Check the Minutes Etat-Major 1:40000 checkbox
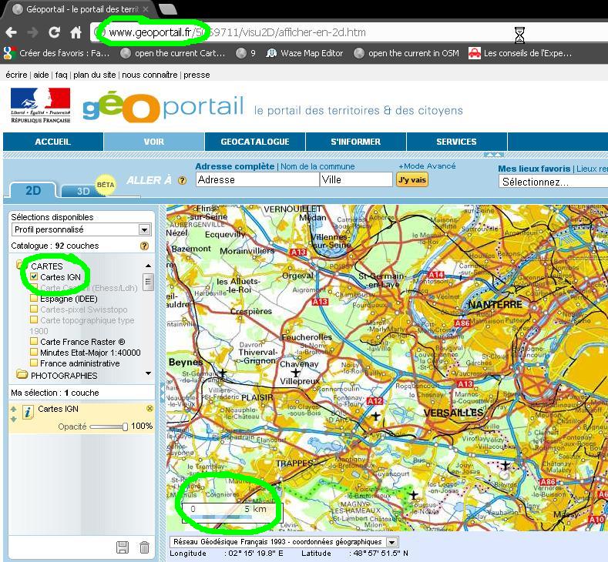The image size is (608, 562). click(34, 353)
